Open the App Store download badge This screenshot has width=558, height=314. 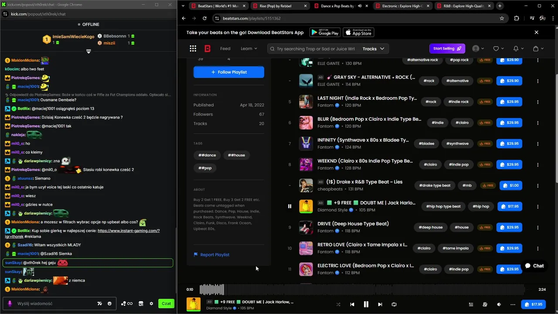358,33
